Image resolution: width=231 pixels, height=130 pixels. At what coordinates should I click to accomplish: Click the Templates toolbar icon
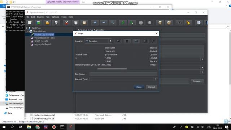tap(38, 23)
